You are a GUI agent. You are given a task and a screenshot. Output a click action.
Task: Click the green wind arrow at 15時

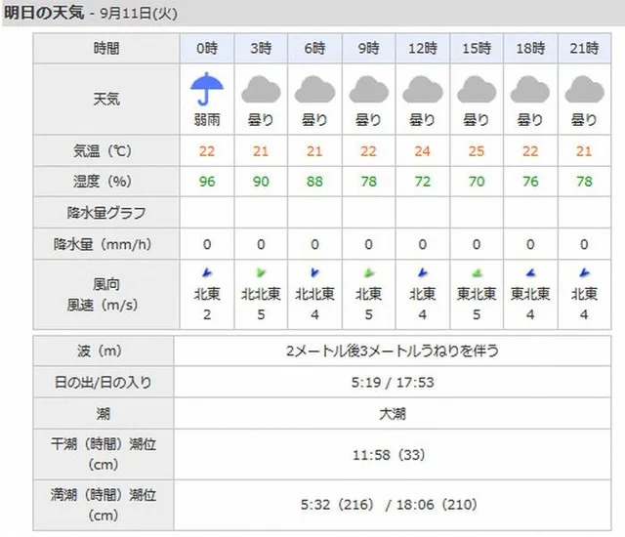click(x=477, y=273)
